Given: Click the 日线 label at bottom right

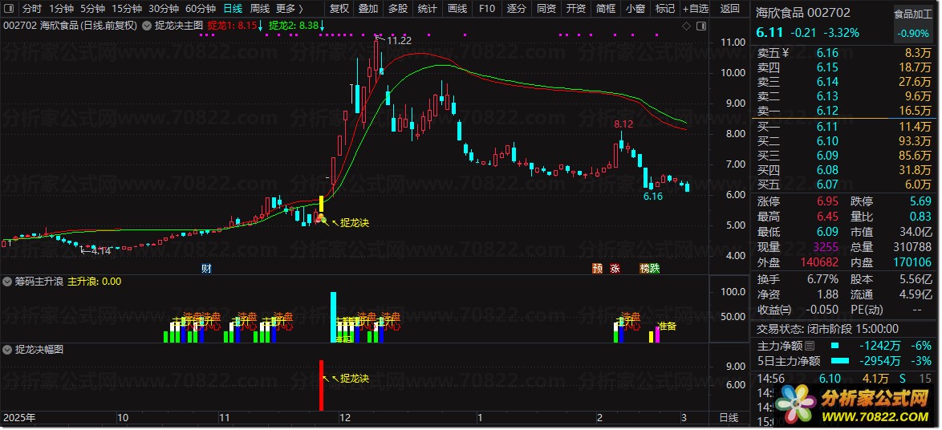Looking at the screenshot, I should tap(729, 417).
